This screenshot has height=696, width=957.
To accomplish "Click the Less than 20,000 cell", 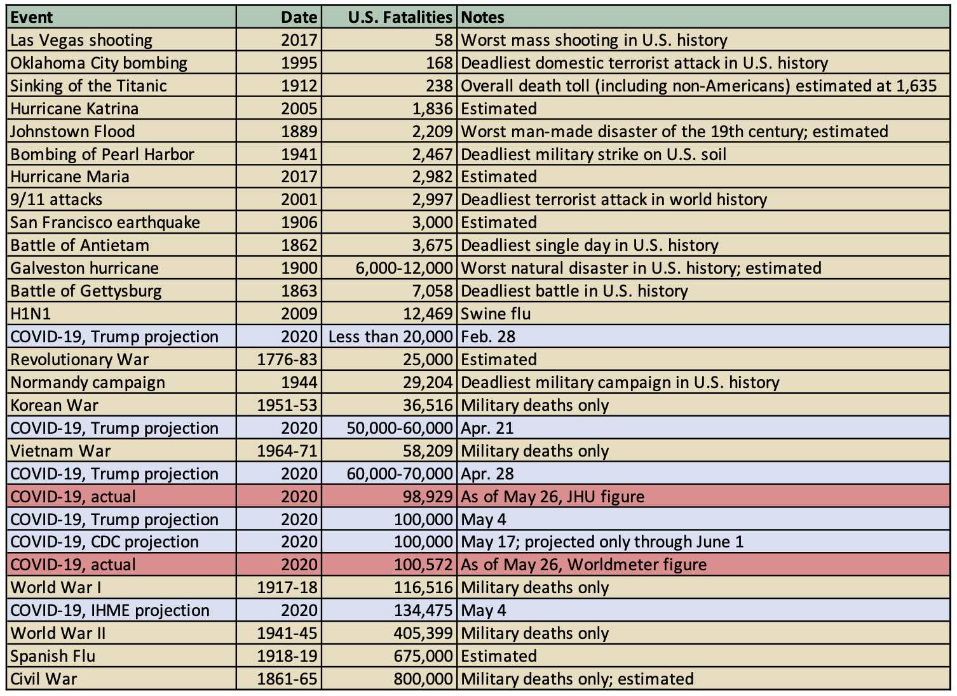I will tap(389, 337).
